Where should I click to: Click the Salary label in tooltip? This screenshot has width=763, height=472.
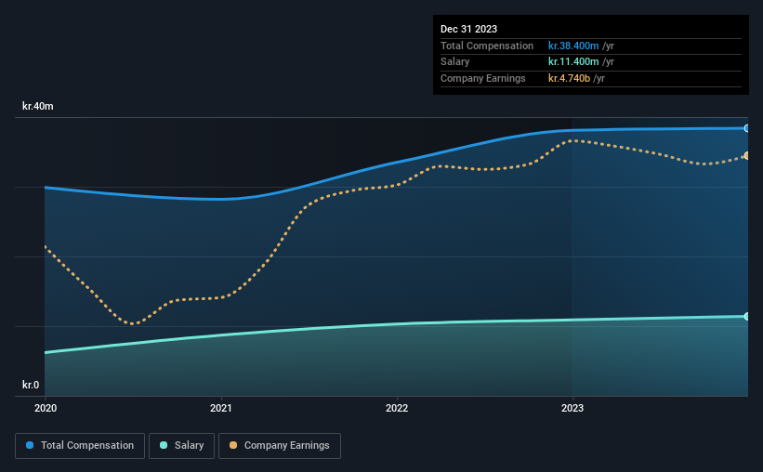tap(455, 62)
